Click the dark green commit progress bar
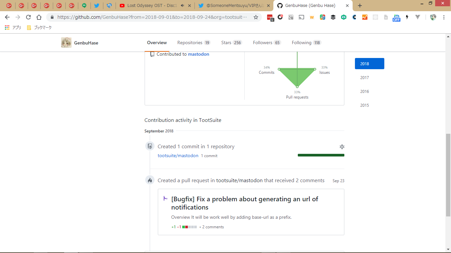This screenshot has width=451, height=253. (321, 155)
